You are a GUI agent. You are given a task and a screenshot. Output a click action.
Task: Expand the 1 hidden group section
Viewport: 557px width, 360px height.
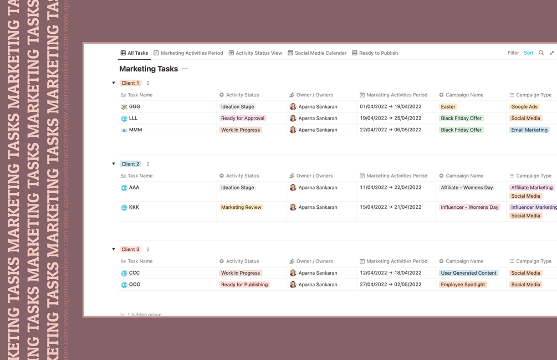coord(141,314)
